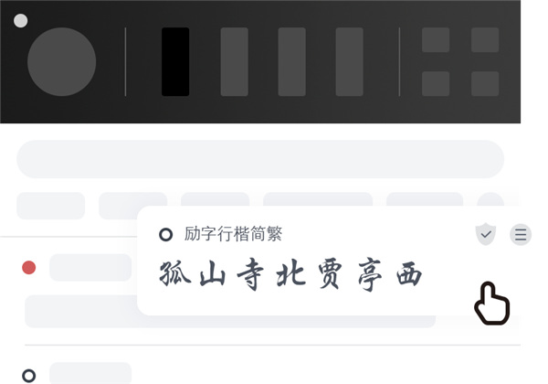
Task: Click the long rounded search bar
Action: (x=260, y=159)
